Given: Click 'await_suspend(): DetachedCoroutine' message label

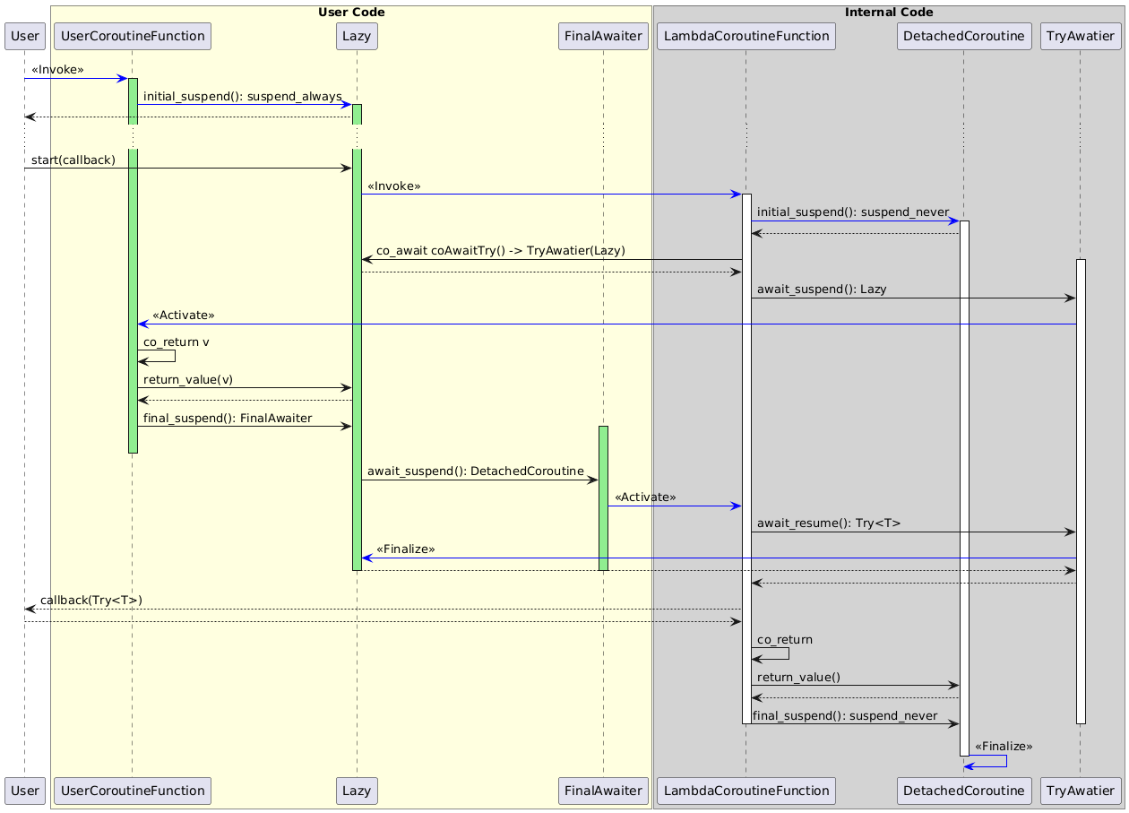Looking at the screenshot, I should coord(476,471).
